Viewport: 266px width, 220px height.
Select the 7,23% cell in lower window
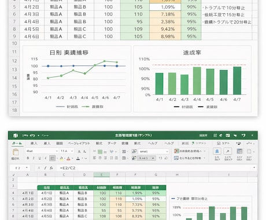tap(136, 204)
